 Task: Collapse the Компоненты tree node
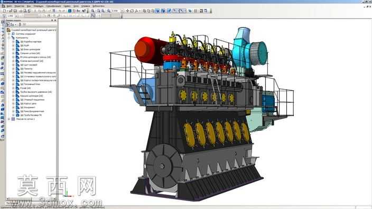point(9,37)
